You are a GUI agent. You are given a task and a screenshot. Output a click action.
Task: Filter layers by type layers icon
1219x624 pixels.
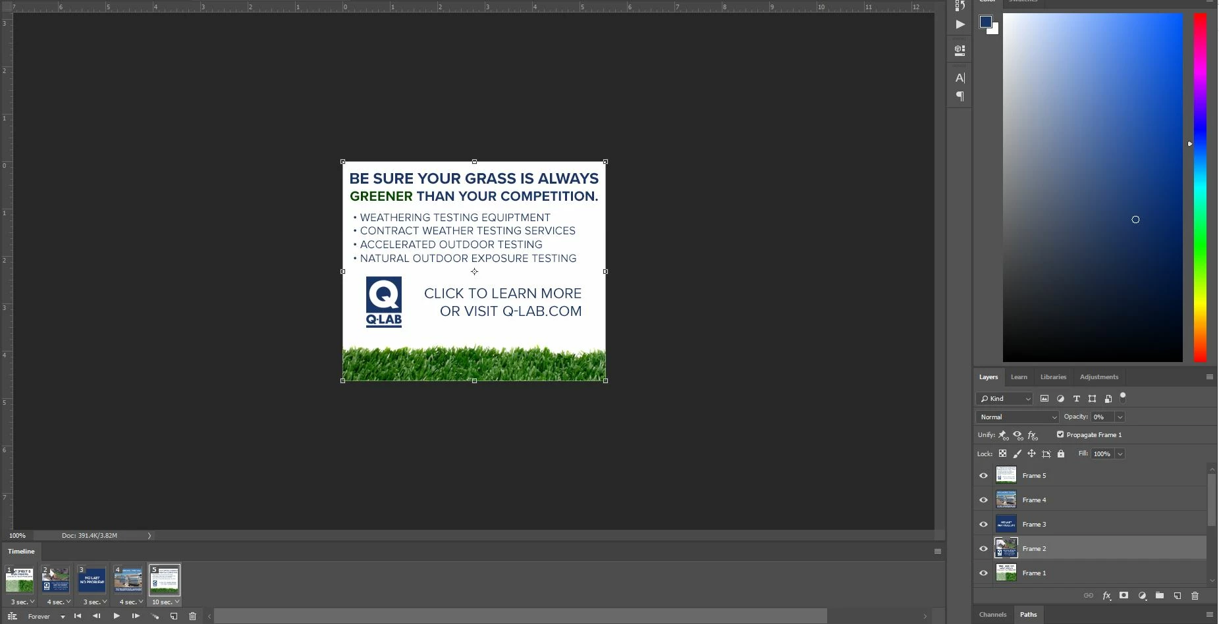pyautogui.click(x=1077, y=398)
